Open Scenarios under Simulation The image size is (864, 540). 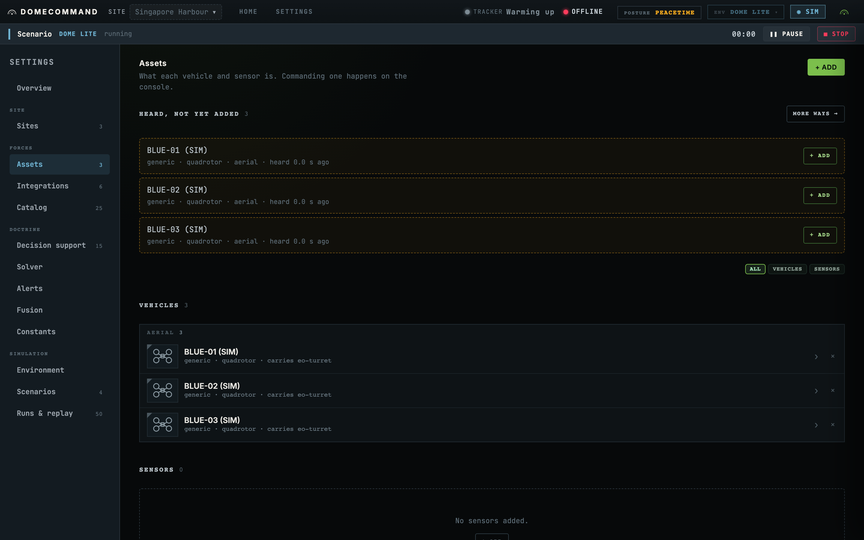(60, 392)
